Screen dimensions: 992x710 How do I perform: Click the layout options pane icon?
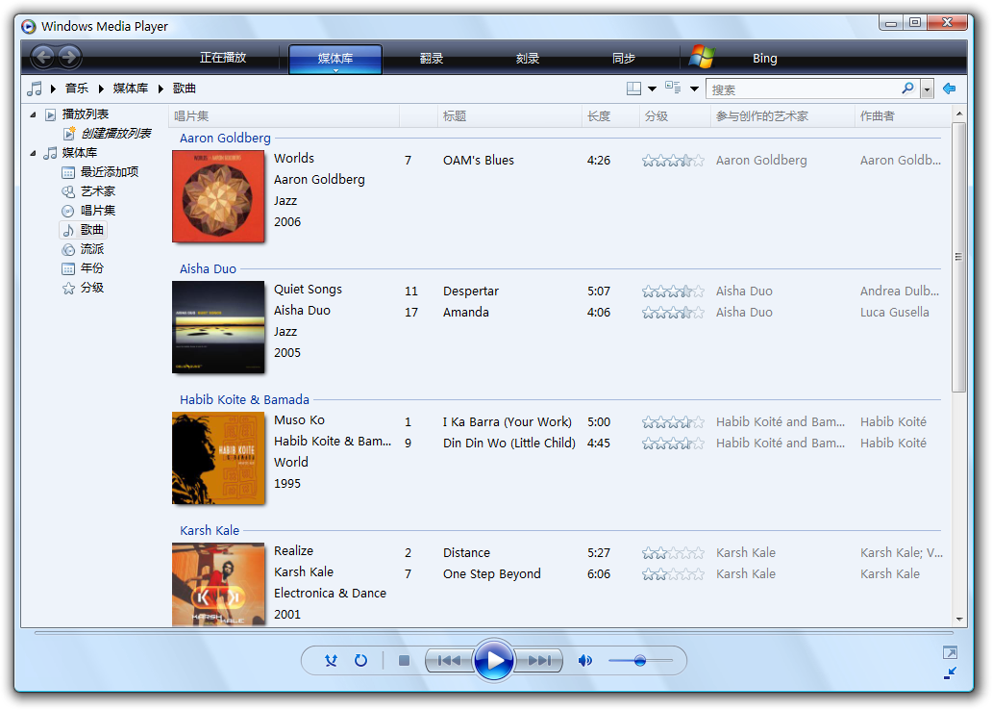[x=633, y=89]
